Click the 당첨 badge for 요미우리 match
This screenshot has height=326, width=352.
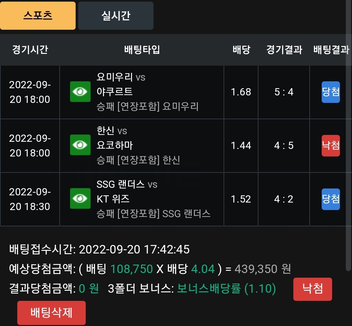point(331,92)
